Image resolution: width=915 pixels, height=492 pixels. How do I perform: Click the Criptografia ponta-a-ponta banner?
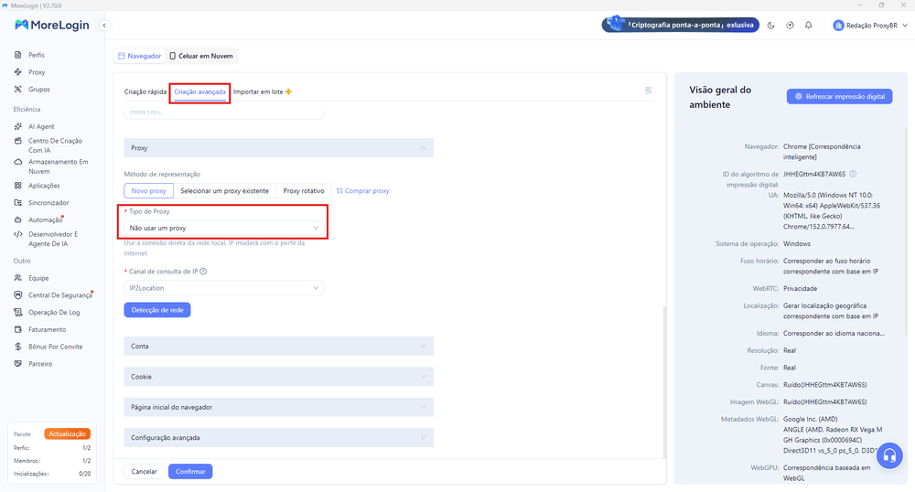681,25
